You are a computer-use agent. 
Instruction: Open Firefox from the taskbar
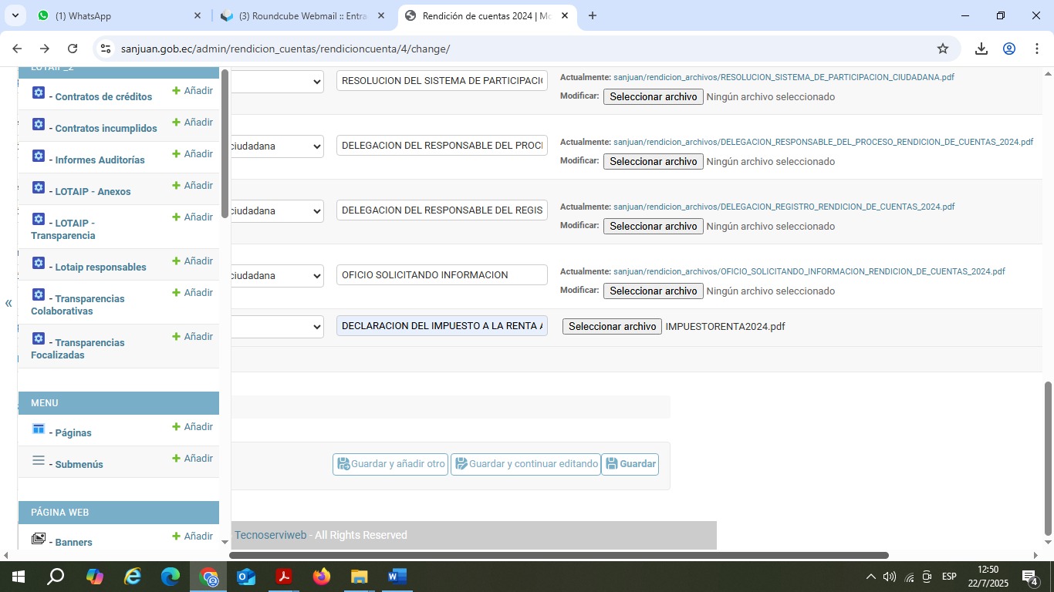(x=322, y=577)
